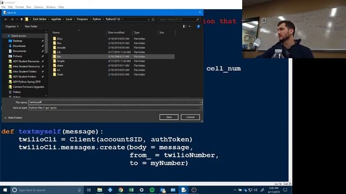Select the include folder
This screenshot has height=194, width=346.
point(61,48)
